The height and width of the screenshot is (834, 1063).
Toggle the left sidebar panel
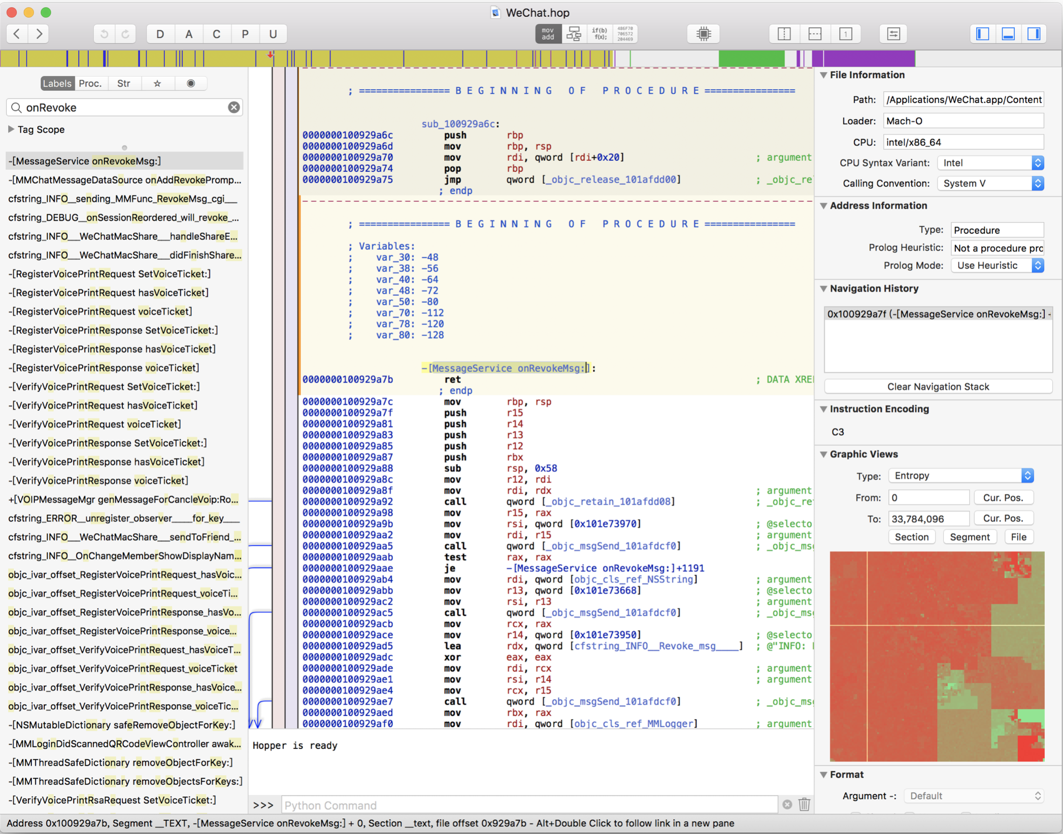[983, 34]
